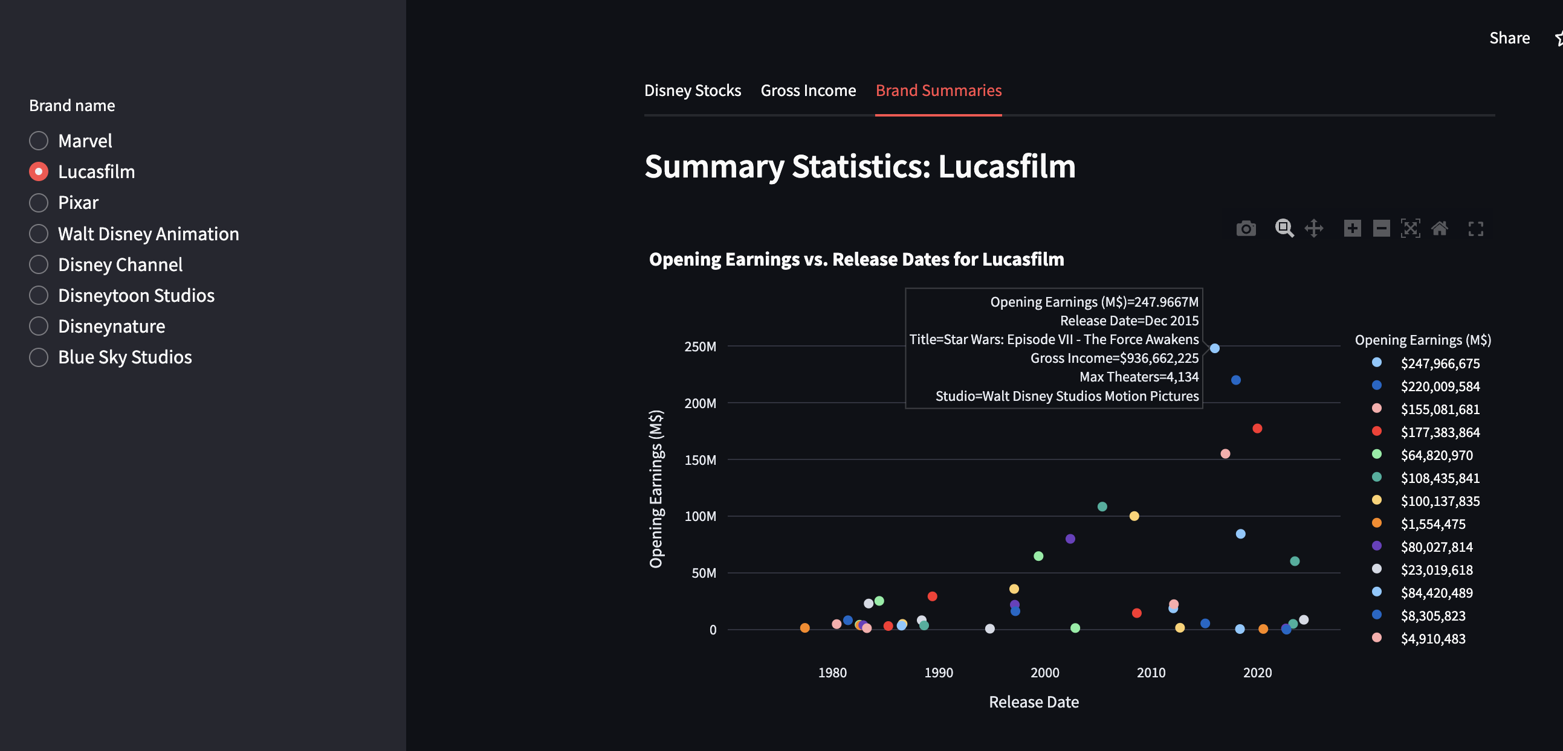This screenshot has height=751, width=1563.
Task: Click the Zoom in plus icon
Action: [x=1352, y=229]
